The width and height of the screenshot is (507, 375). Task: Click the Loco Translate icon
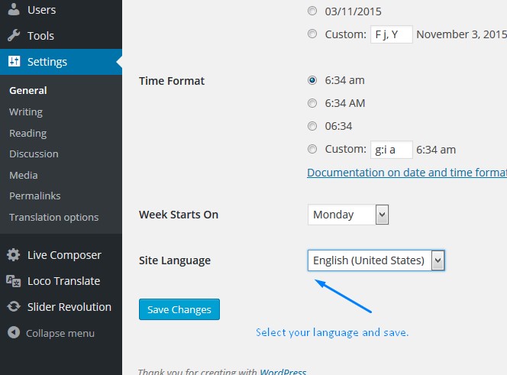(x=14, y=281)
